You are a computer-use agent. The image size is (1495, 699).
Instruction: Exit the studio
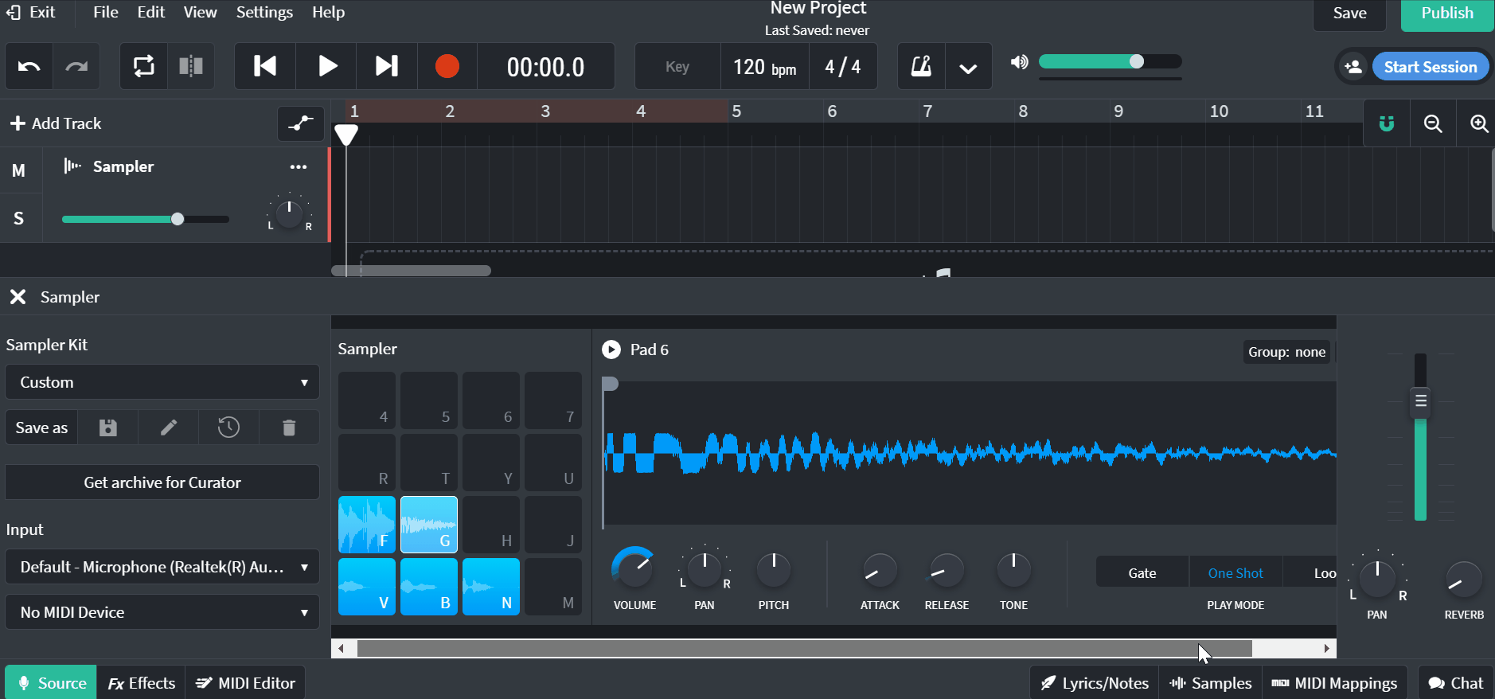(31, 12)
